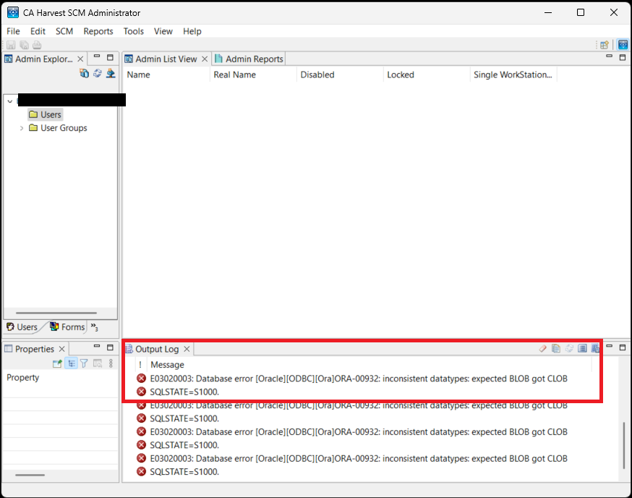Close the Output Log tab
This screenshot has width=632, height=498.
tap(187, 349)
